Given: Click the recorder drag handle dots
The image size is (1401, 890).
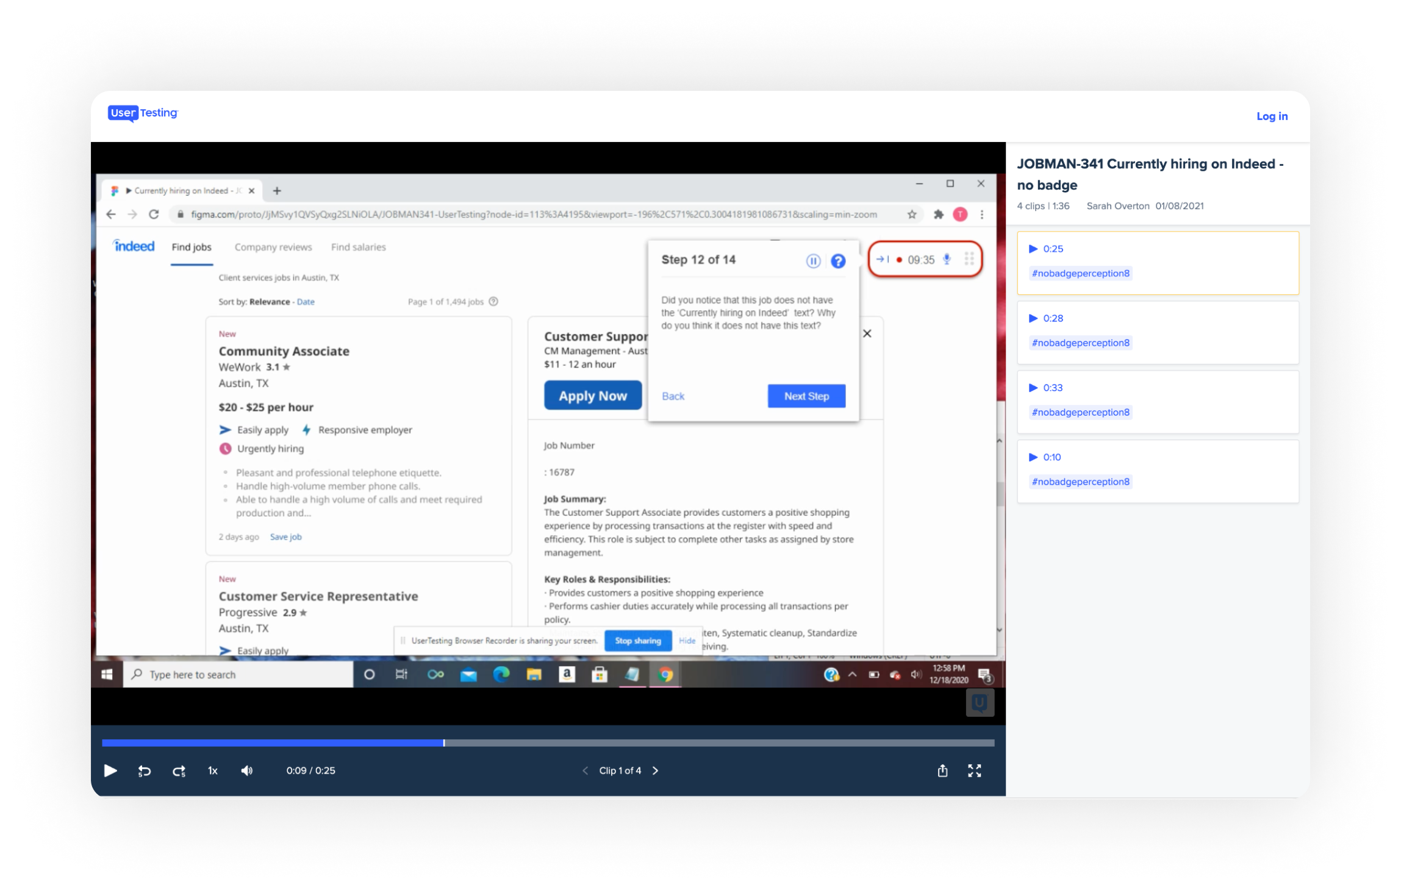Looking at the screenshot, I should tap(969, 260).
